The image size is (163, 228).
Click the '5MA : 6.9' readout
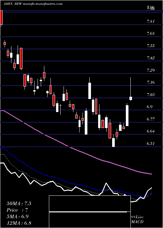pos(18,217)
